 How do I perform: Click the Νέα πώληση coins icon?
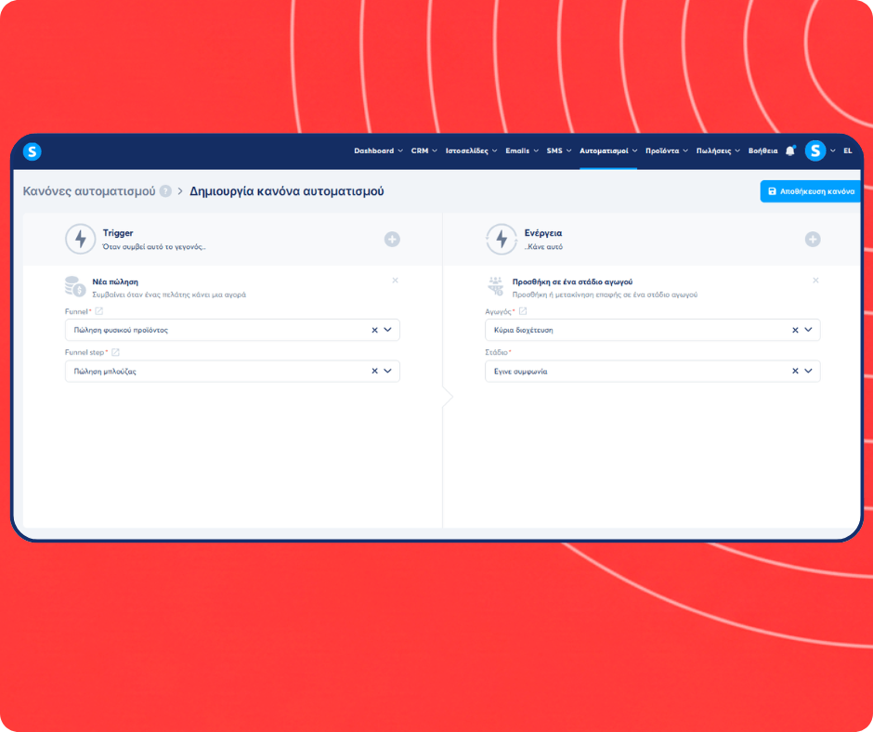(x=75, y=286)
